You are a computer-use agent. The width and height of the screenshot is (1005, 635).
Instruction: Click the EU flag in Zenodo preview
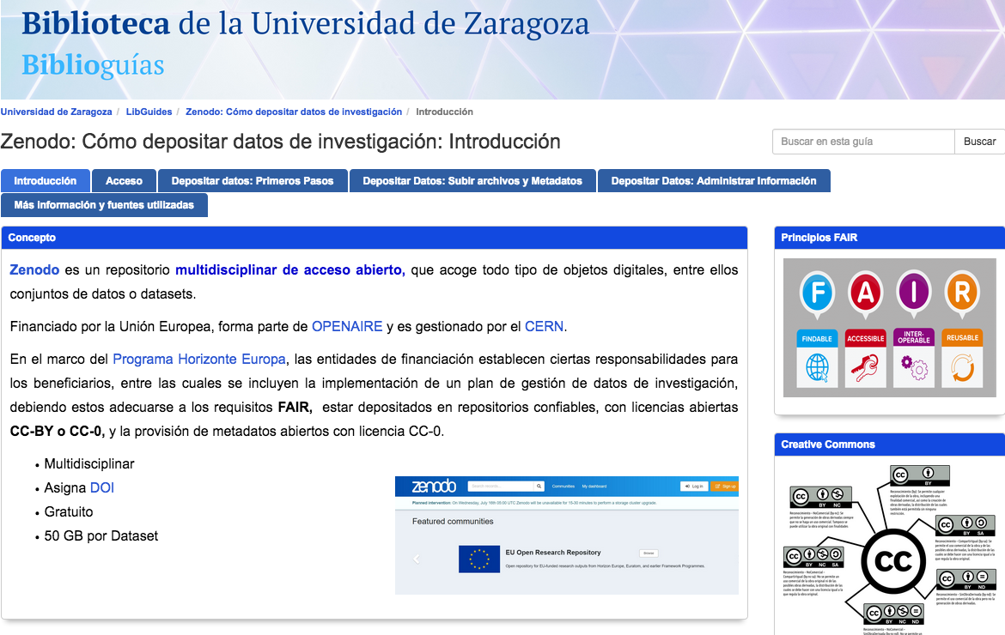click(x=479, y=559)
